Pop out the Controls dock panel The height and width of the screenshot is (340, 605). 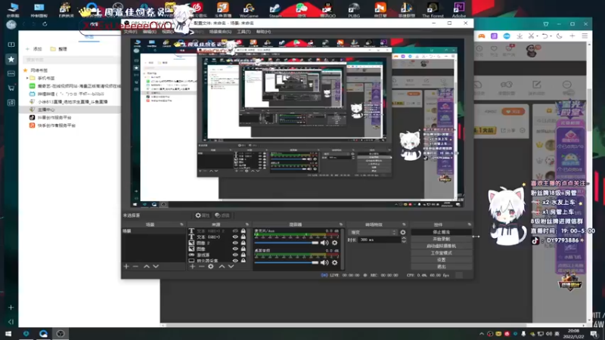[470, 224]
